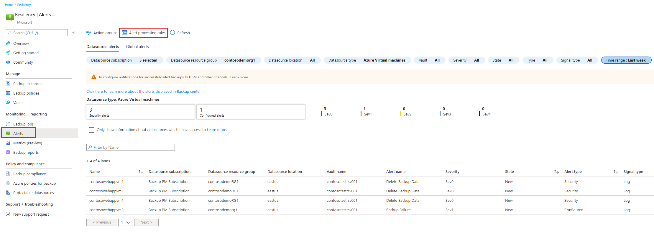Enable only show datasources I have access to
Viewport: 654px width, 233px height.
coord(92,130)
